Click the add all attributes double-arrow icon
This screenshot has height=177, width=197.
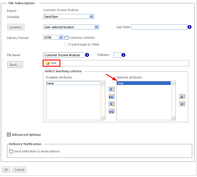pyautogui.click(x=111, y=97)
